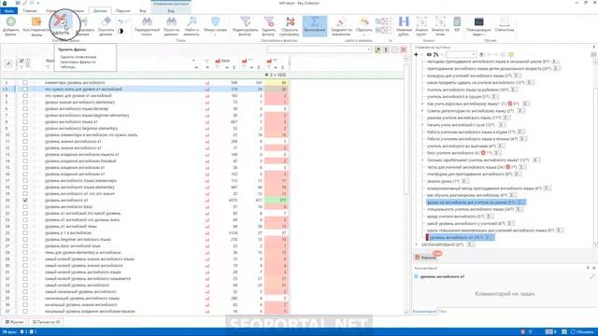Open the Журнал tab at bottom

tap(15, 322)
